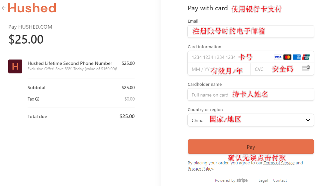Focus the Email input field
Screen dimensions: 316x186
pos(251,32)
